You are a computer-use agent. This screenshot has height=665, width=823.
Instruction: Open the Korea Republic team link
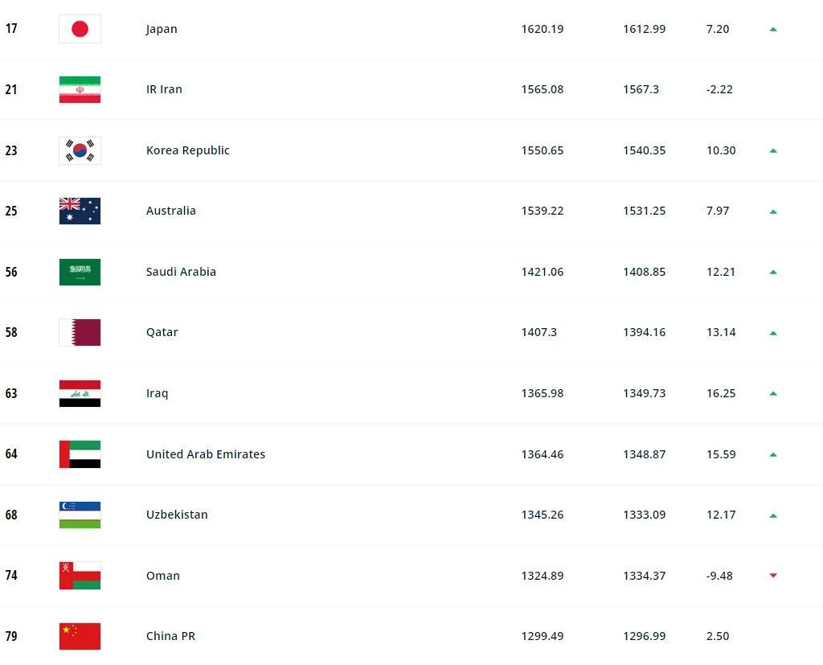[187, 150]
